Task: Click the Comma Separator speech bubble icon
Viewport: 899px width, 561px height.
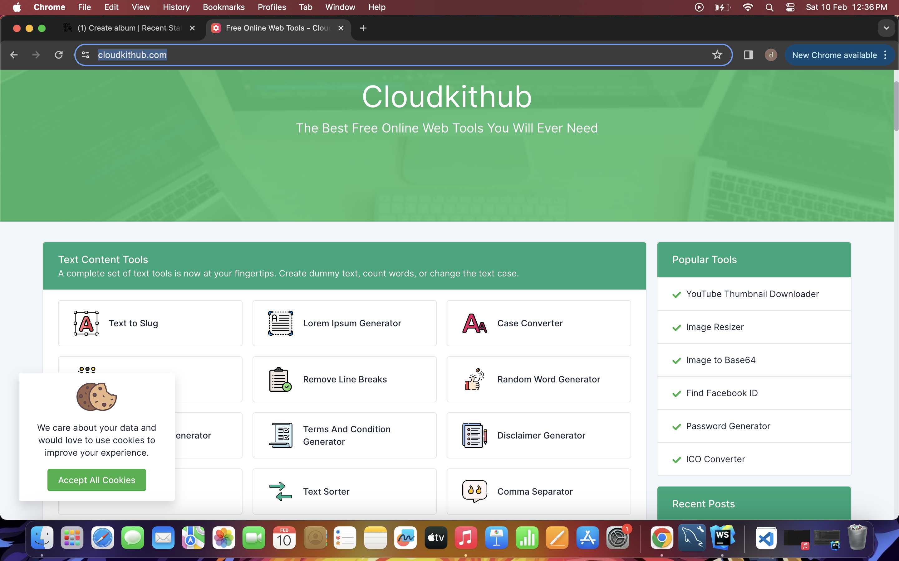Action: click(474, 491)
